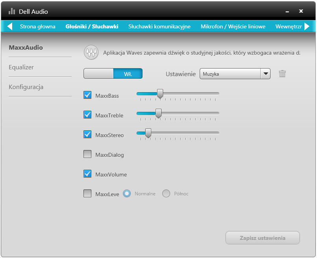Switch to the Głośniki / Słuchawki tab
Image resolution: width=317 pixels, height=258 pixels.
click(x=92, y=26)
